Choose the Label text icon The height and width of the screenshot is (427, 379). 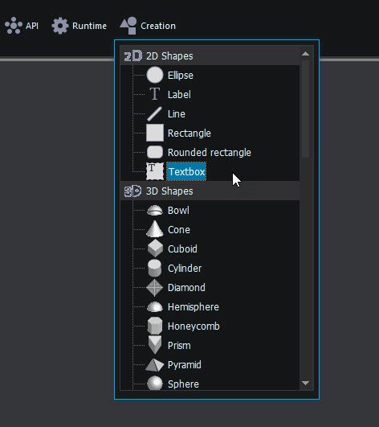(155, 94)
